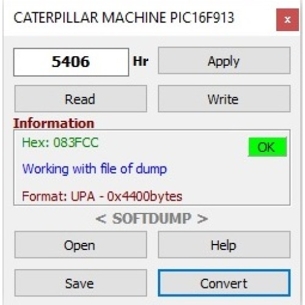This screenshot has width=305, height=305.
Task: Close the Caterpillar Machine window
Action: (287, 20)
